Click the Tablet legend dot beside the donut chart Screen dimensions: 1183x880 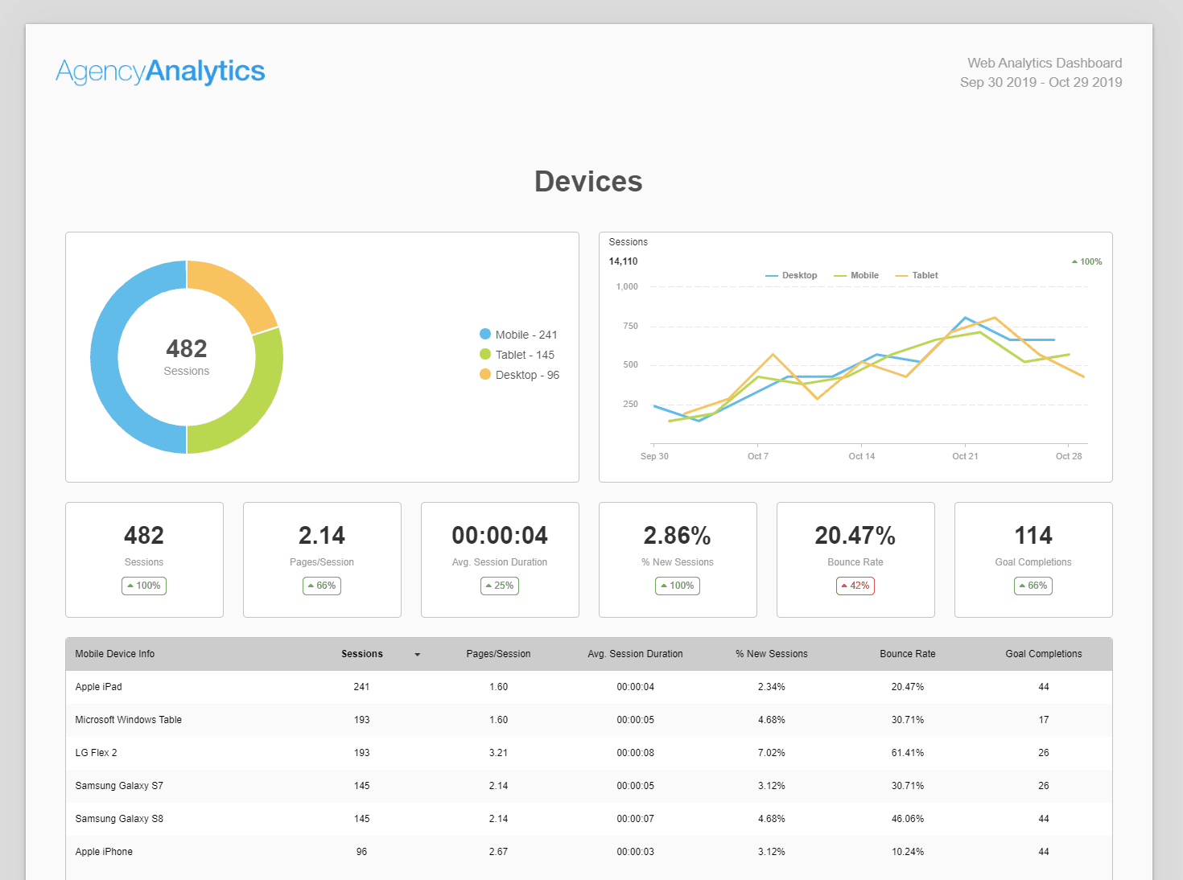(484, 354)
